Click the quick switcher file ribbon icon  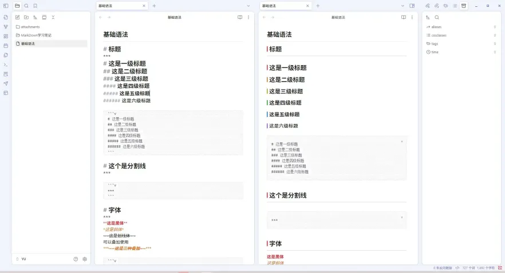[x=6, y=17]
